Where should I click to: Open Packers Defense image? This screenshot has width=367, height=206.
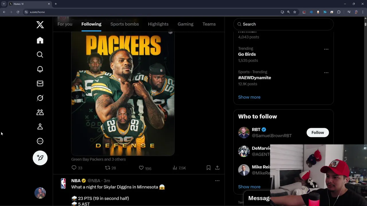tap(123, 94)
